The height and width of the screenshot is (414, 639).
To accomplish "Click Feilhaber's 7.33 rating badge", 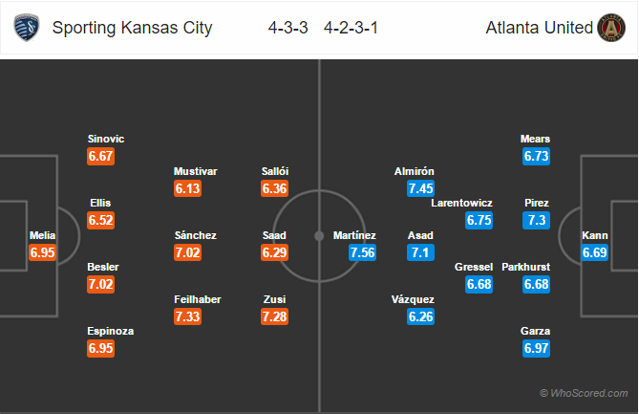I will [187, 316].
